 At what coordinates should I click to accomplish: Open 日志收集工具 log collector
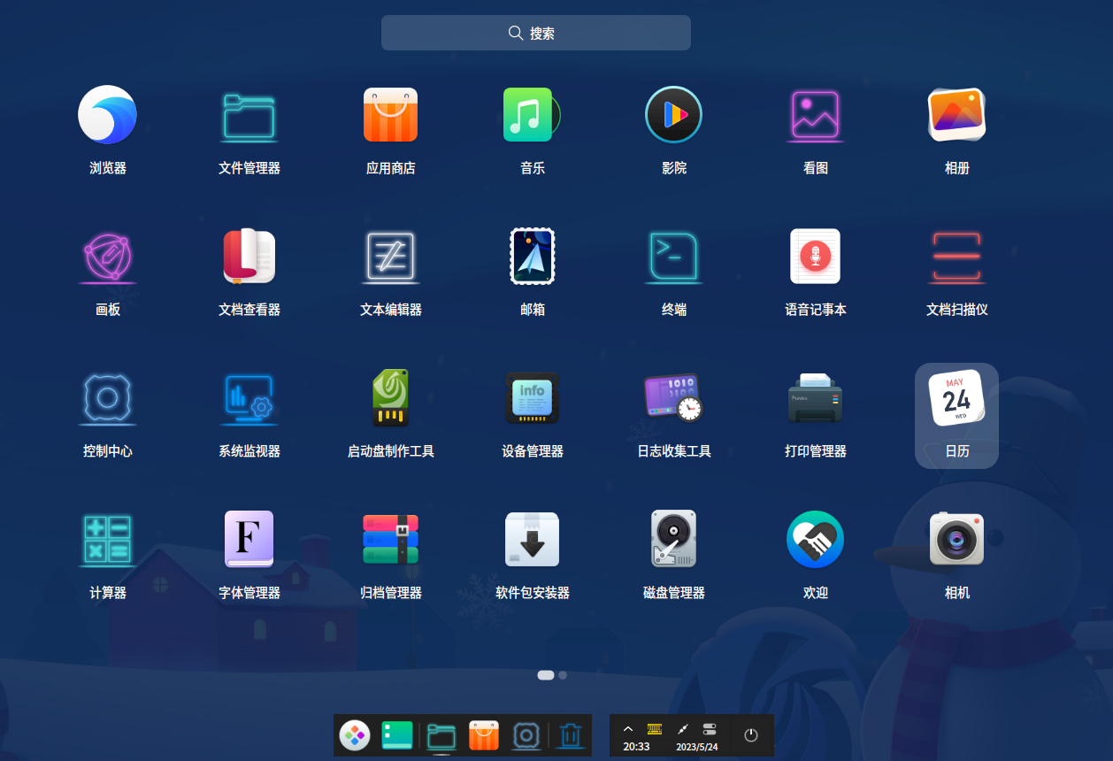(674, 397)
